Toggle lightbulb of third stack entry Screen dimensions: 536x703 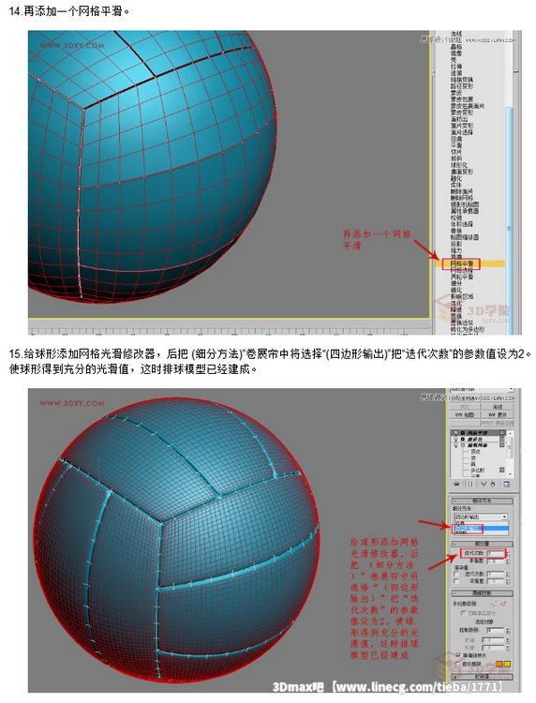coord(456,445)
